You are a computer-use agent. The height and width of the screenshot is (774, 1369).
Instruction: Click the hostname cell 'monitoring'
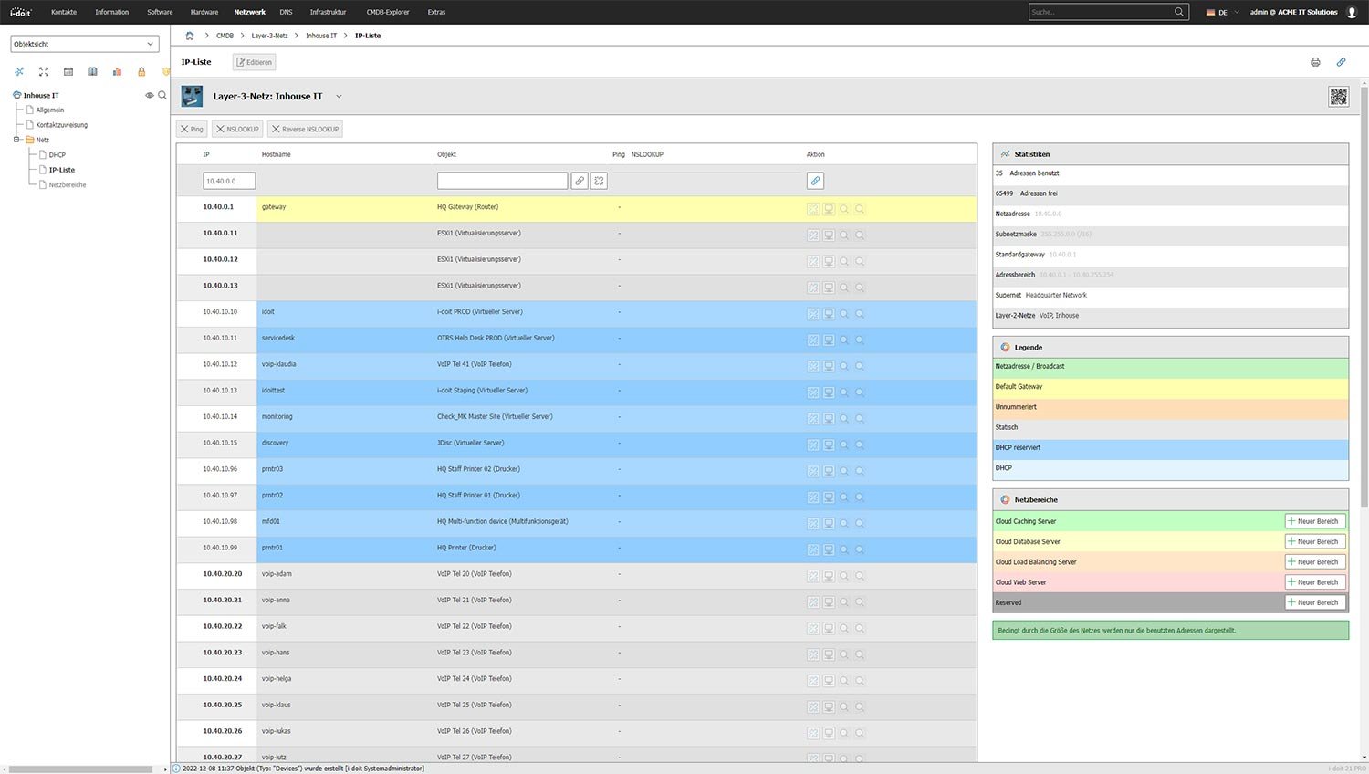(x=277, y=417)
